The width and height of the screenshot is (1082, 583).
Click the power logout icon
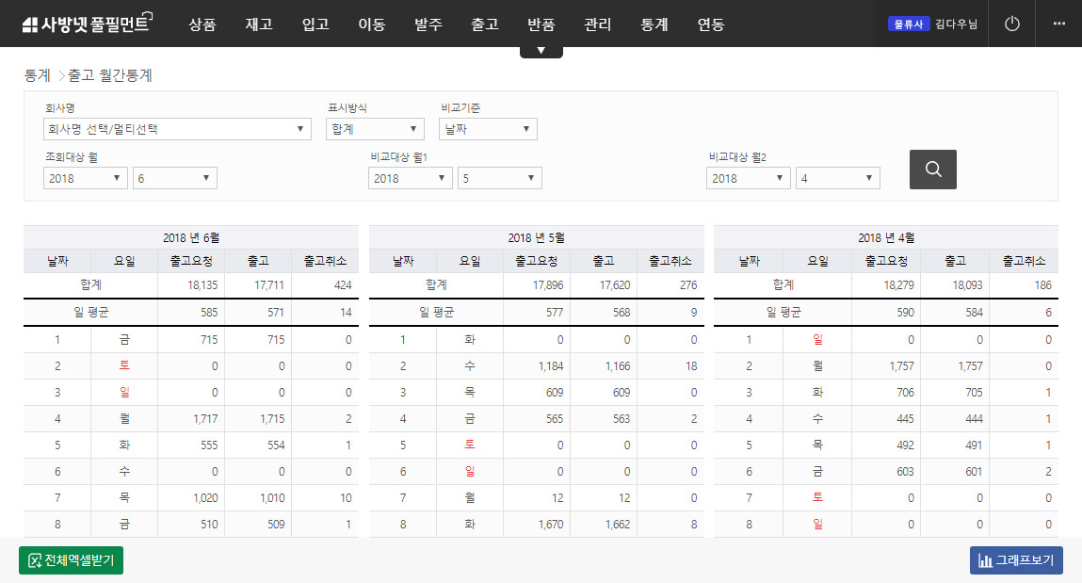tap(1012, 24)
